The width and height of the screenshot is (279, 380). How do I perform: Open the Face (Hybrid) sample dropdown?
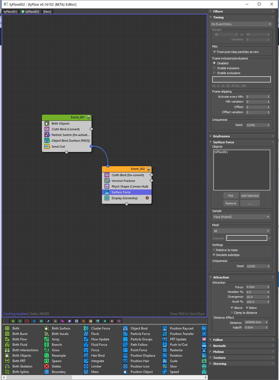coord(241,217)
